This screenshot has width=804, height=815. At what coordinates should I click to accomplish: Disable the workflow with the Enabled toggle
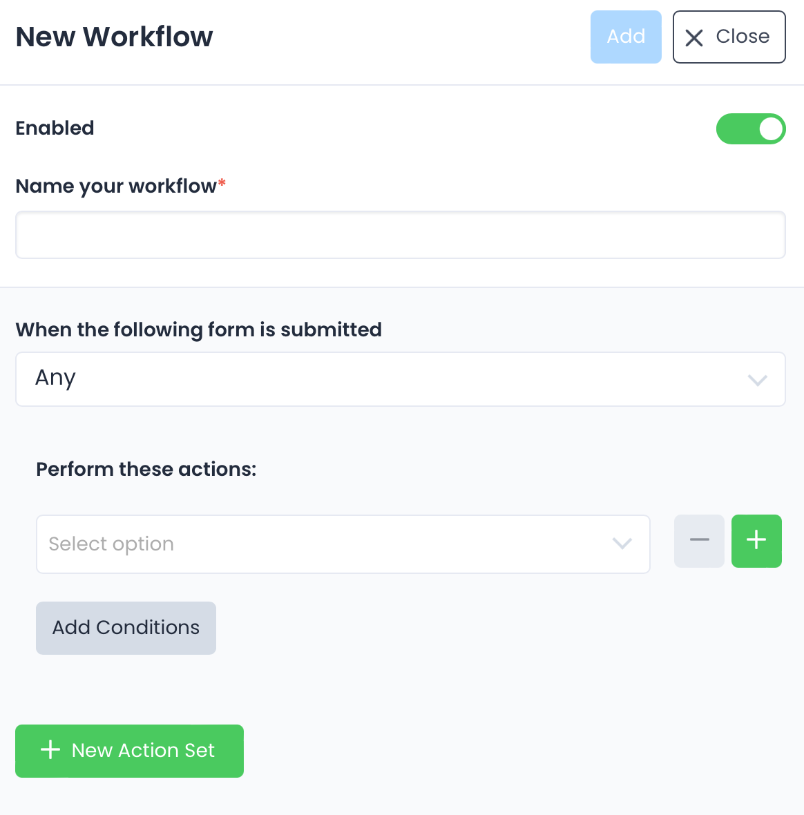click(751, 128)
